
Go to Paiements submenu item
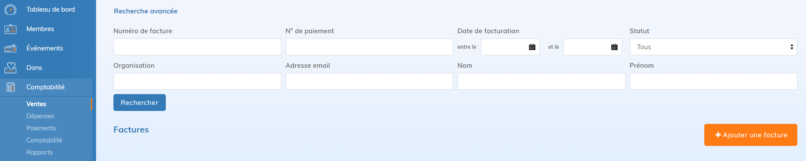click(41, 128)
